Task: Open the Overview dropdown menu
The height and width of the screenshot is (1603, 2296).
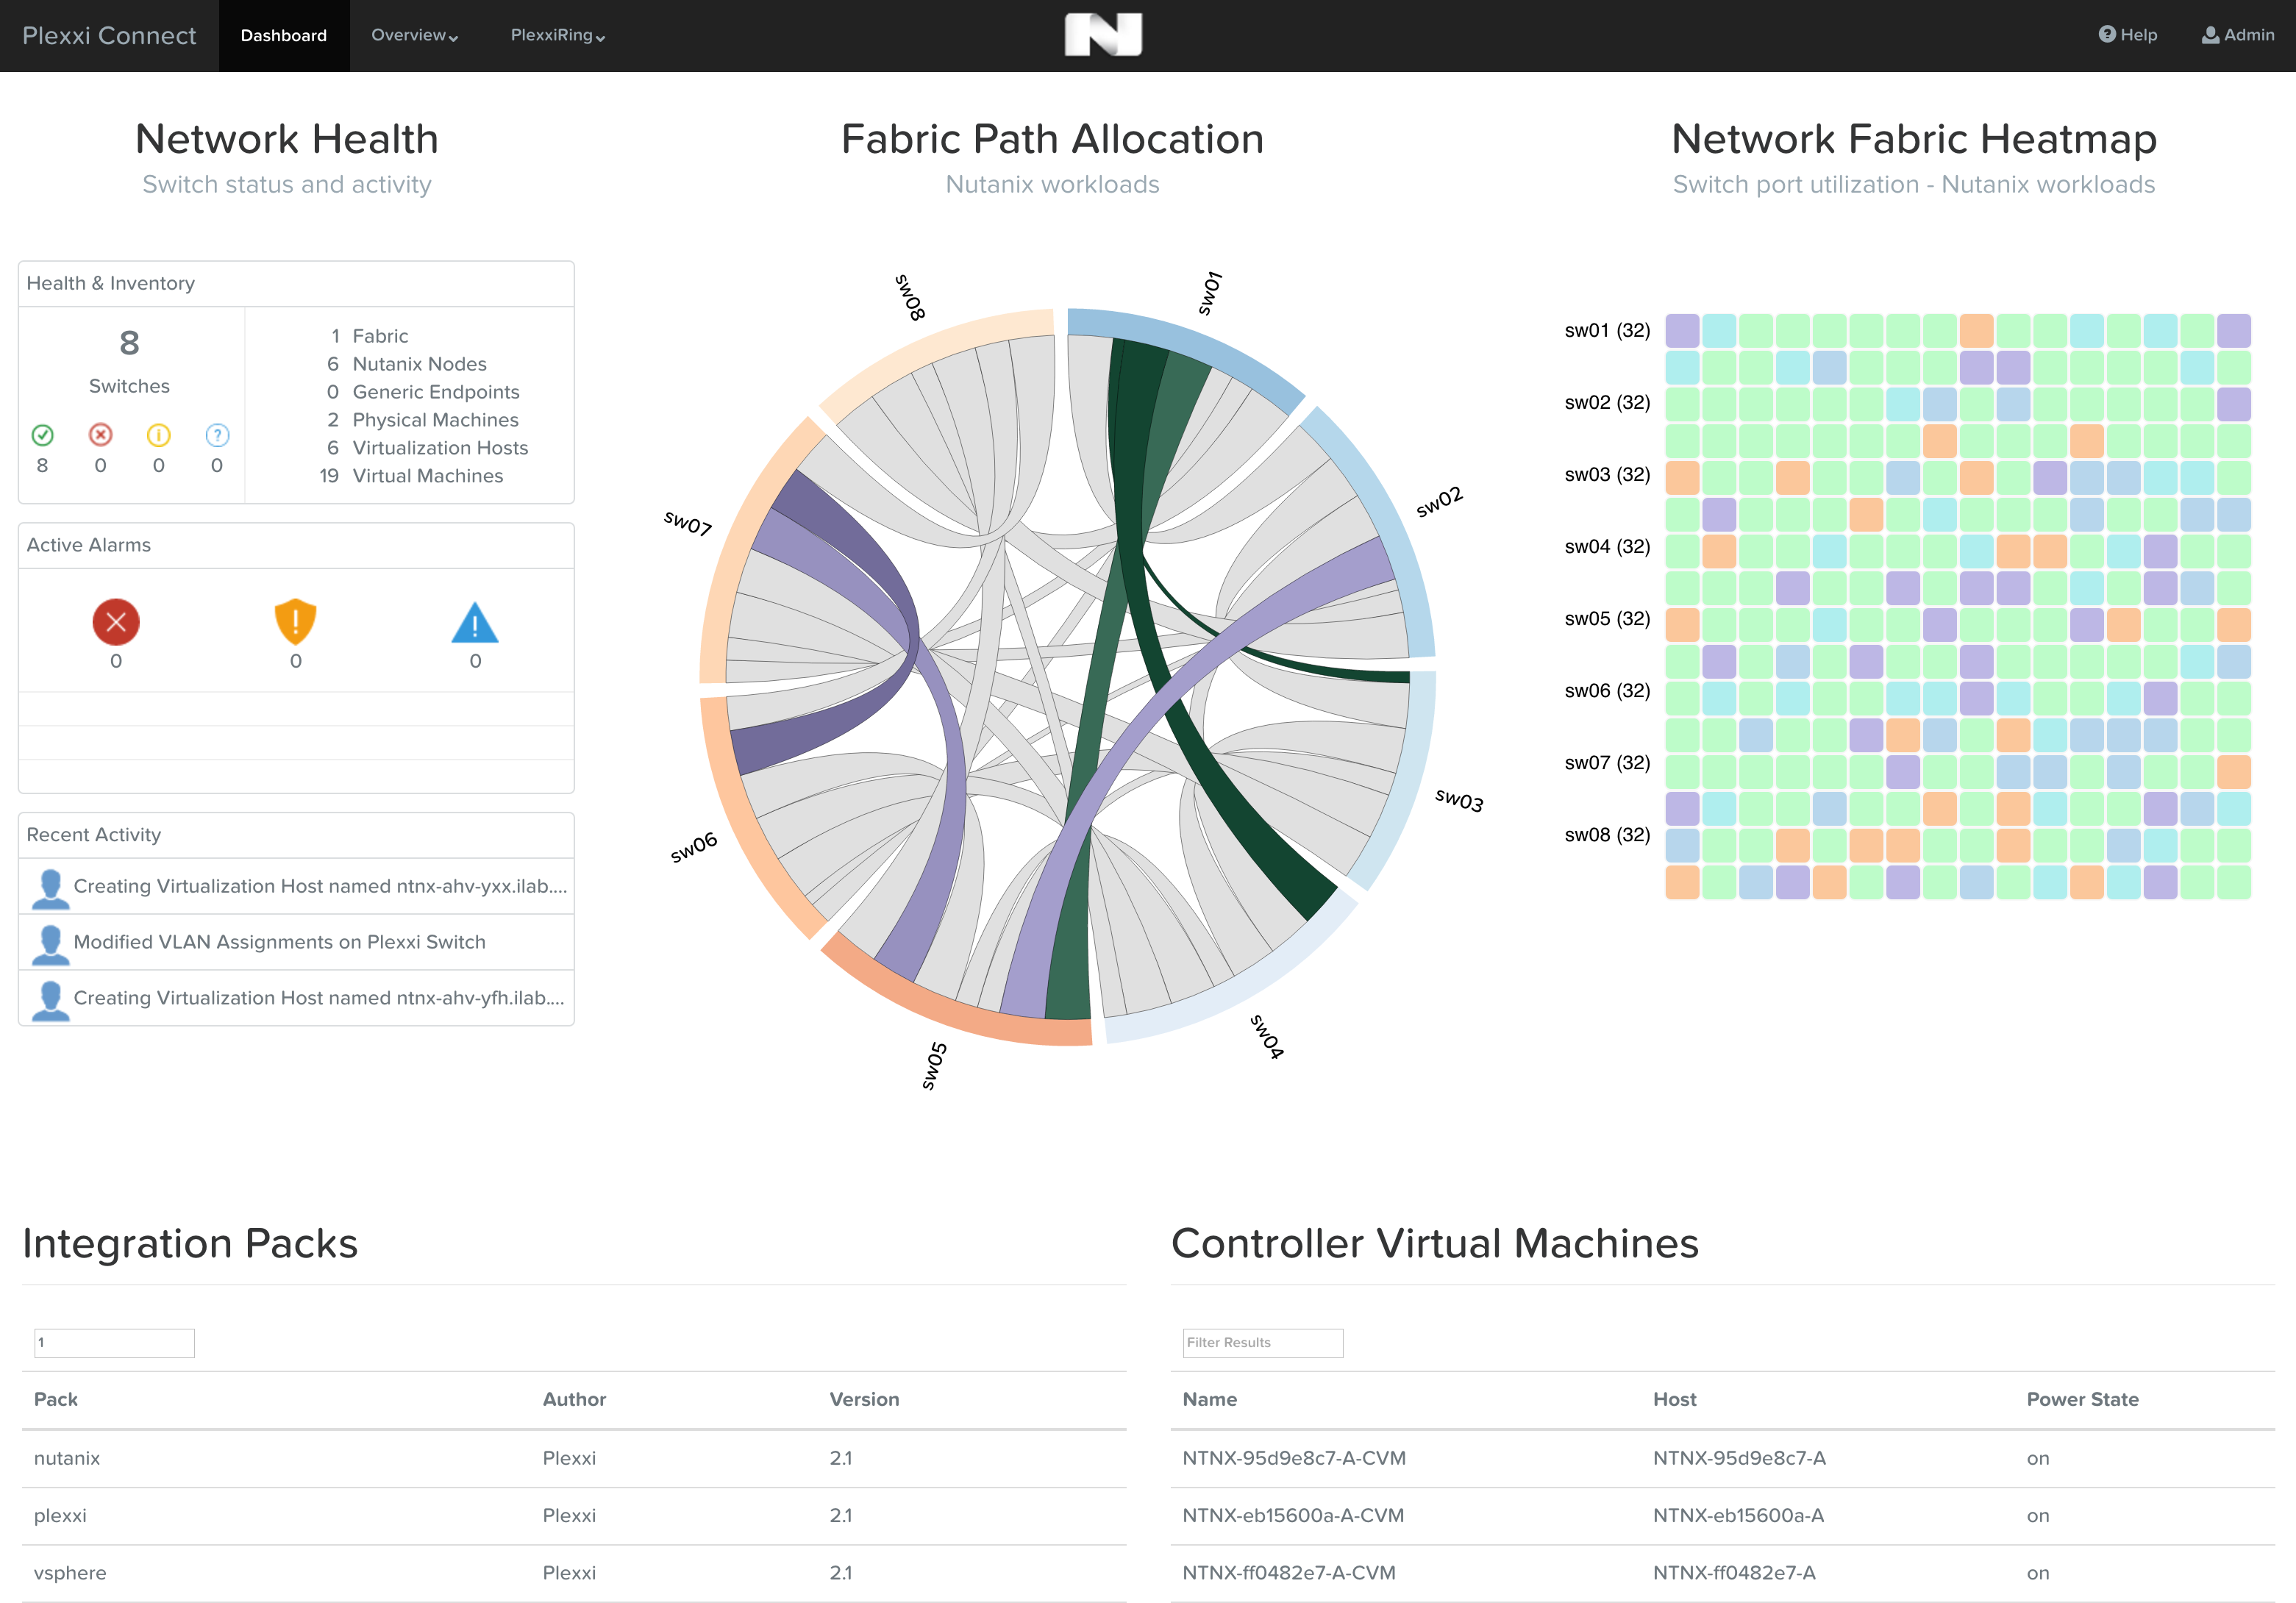Action: [x=414, y=35]
